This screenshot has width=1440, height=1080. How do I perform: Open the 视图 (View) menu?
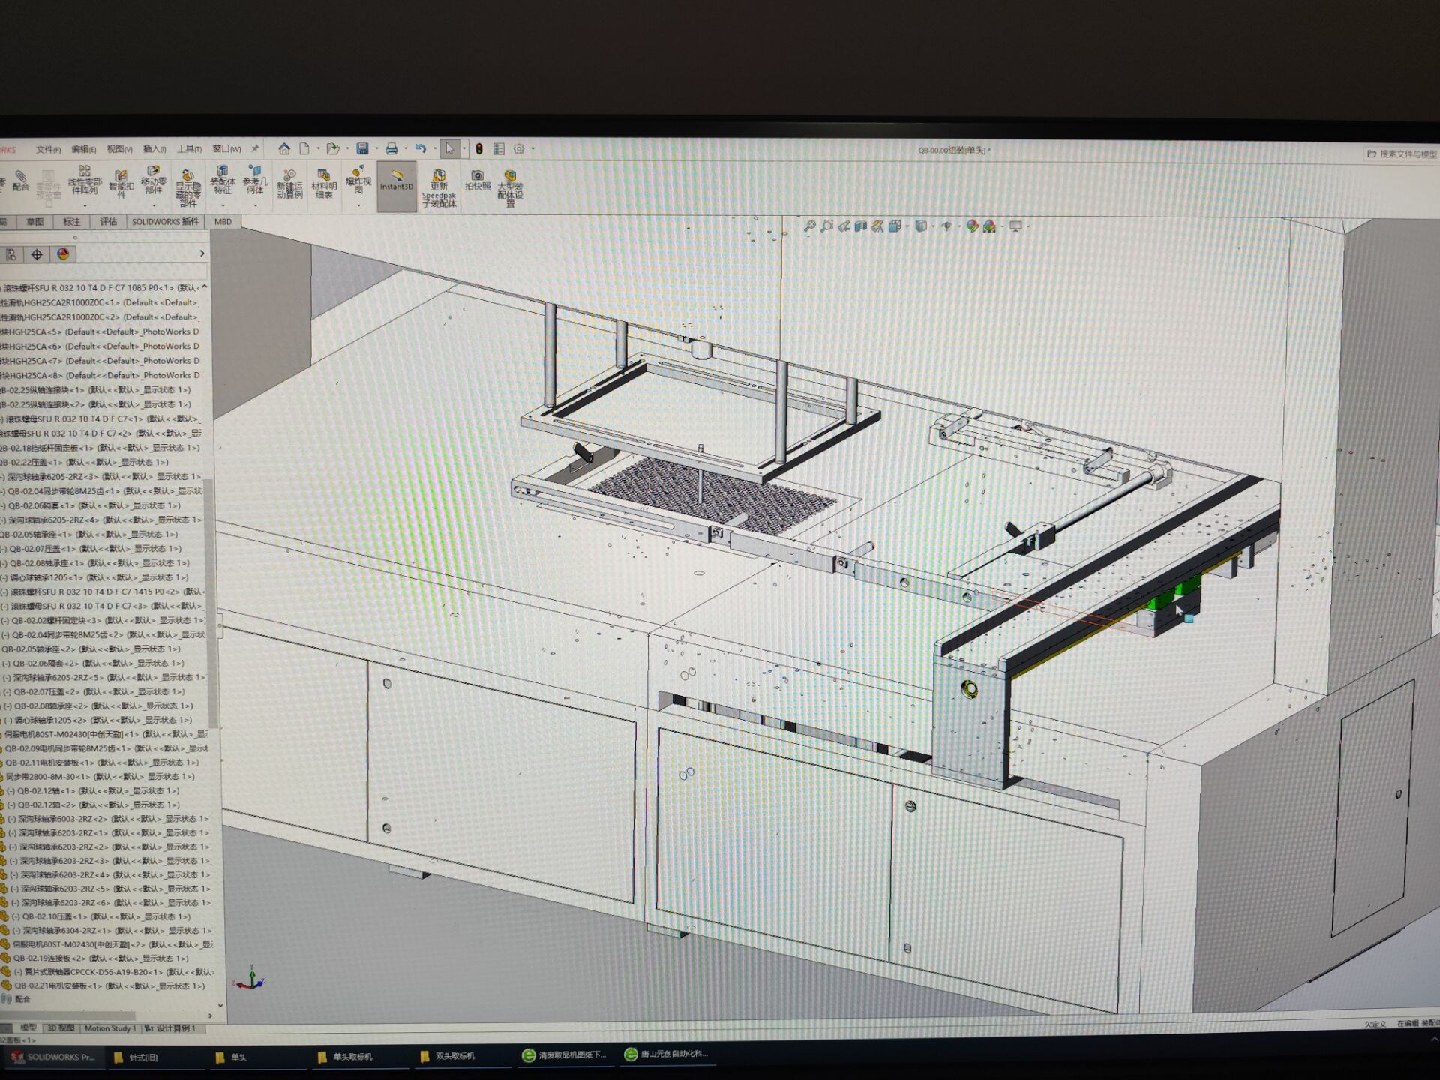click(118, 149)
